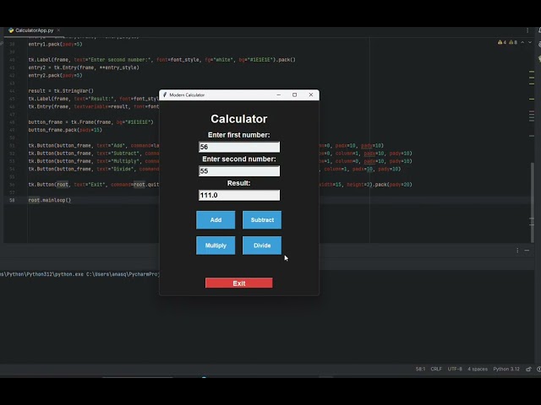Maximize the Modern Calculator window
The image size is (541, 405).
tap(295, 94)
